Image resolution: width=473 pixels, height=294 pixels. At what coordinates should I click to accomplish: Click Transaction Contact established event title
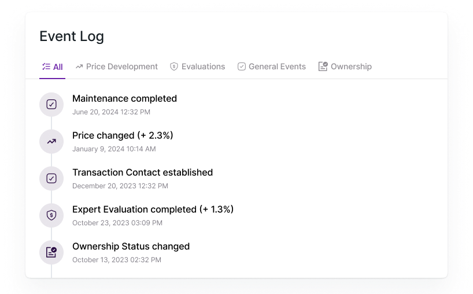click(x=143, y=172)
